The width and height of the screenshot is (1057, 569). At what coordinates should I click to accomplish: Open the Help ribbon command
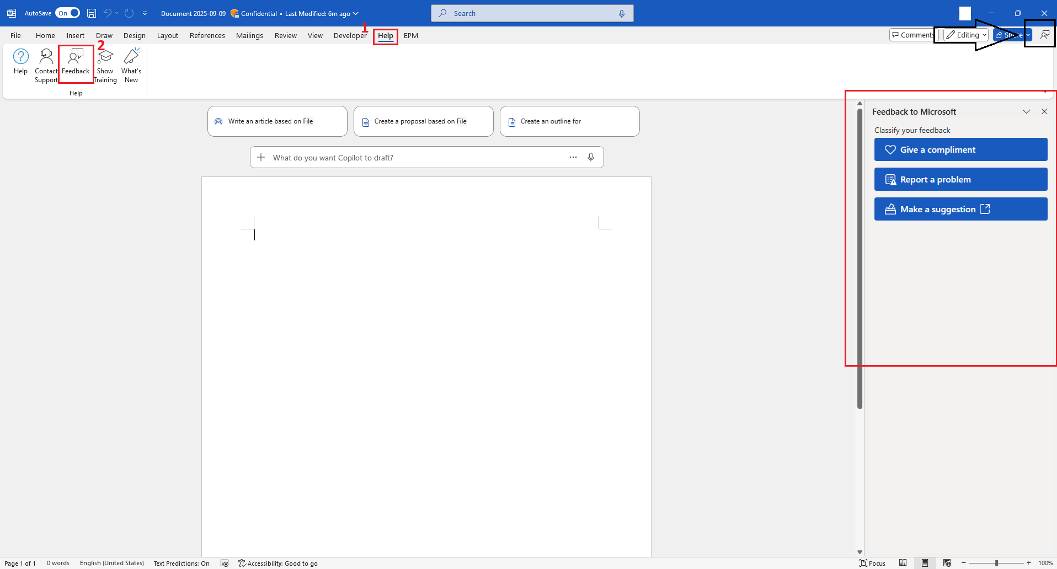click(20, 62)
